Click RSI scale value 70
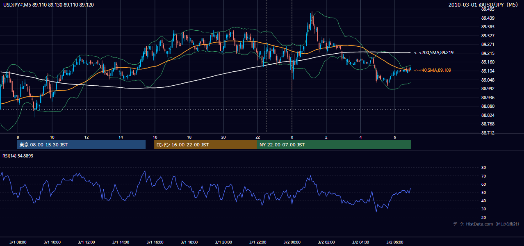The width and height of the screenshot is (524, 246). (x=483, y=176)
